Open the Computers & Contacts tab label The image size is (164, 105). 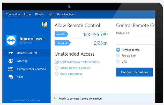[31, 69]
